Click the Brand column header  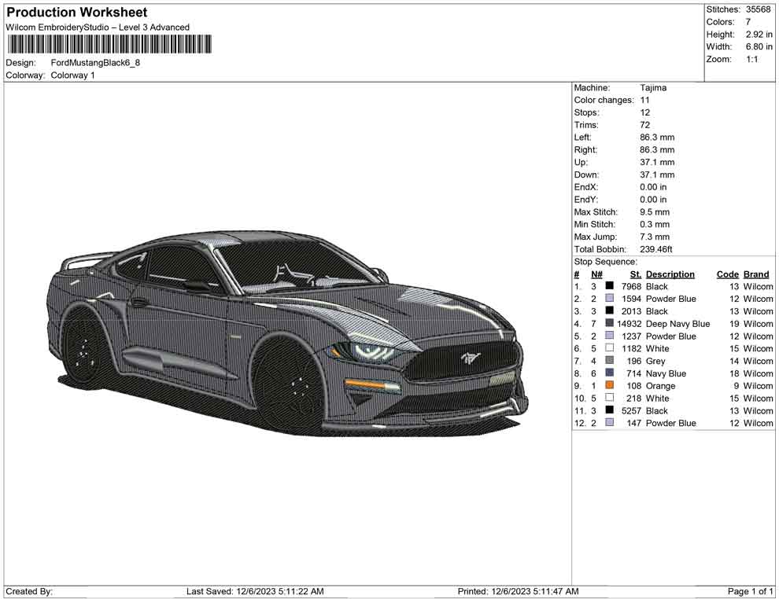pyautogui.click(x=755, y=274)
